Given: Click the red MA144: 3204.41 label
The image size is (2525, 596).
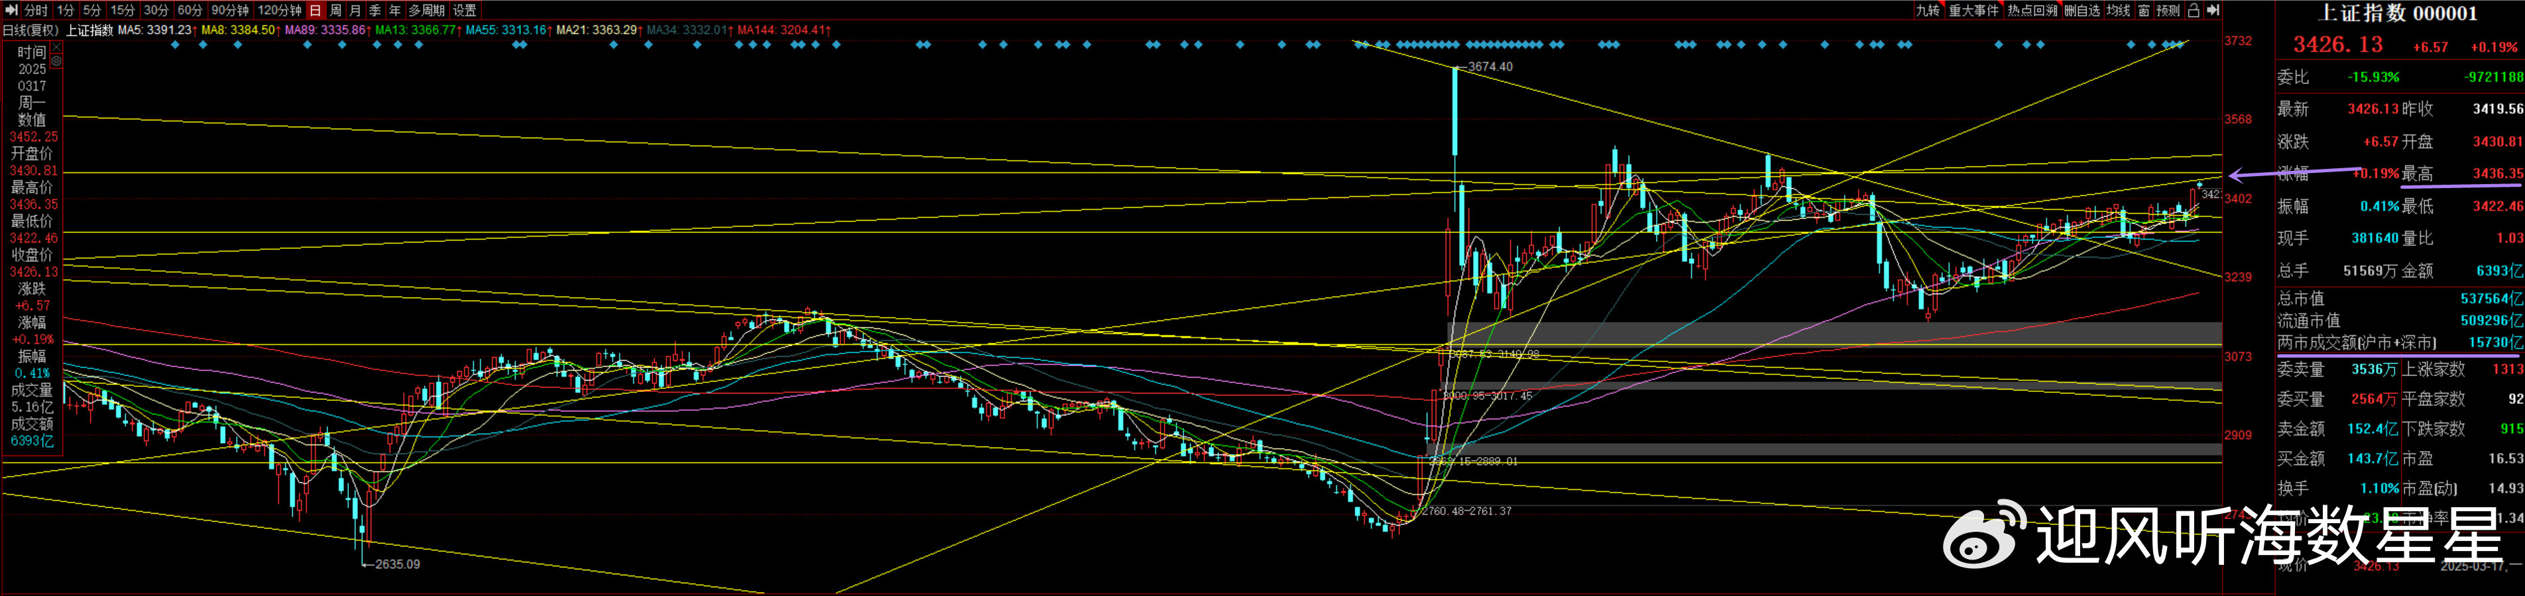Looking at the screenshot, I should coord(784,30).
